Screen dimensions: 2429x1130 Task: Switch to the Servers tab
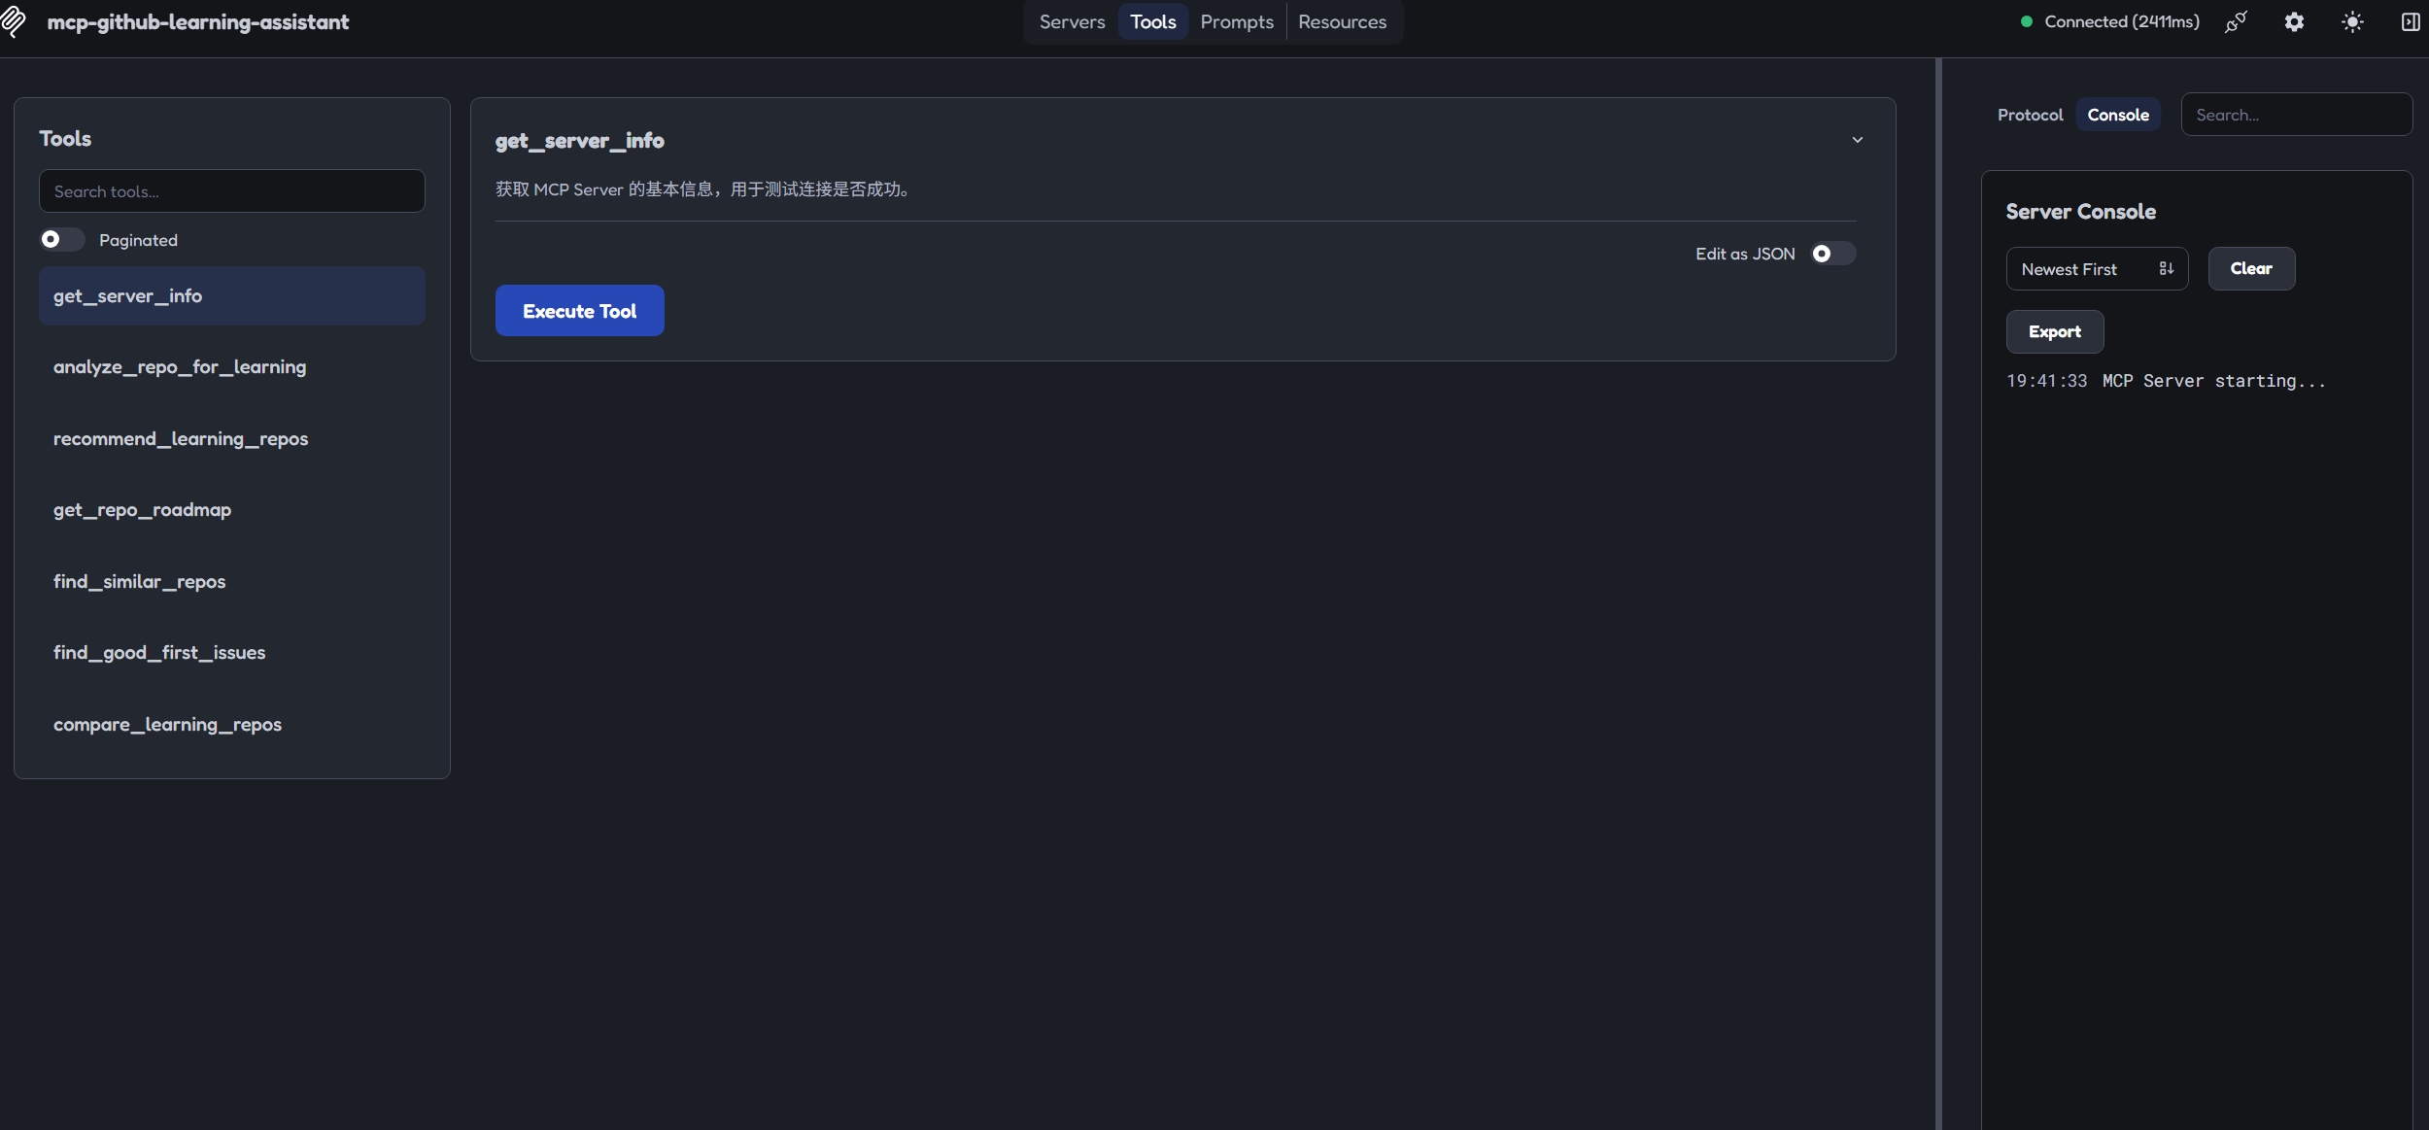(x=1072, y=21)
